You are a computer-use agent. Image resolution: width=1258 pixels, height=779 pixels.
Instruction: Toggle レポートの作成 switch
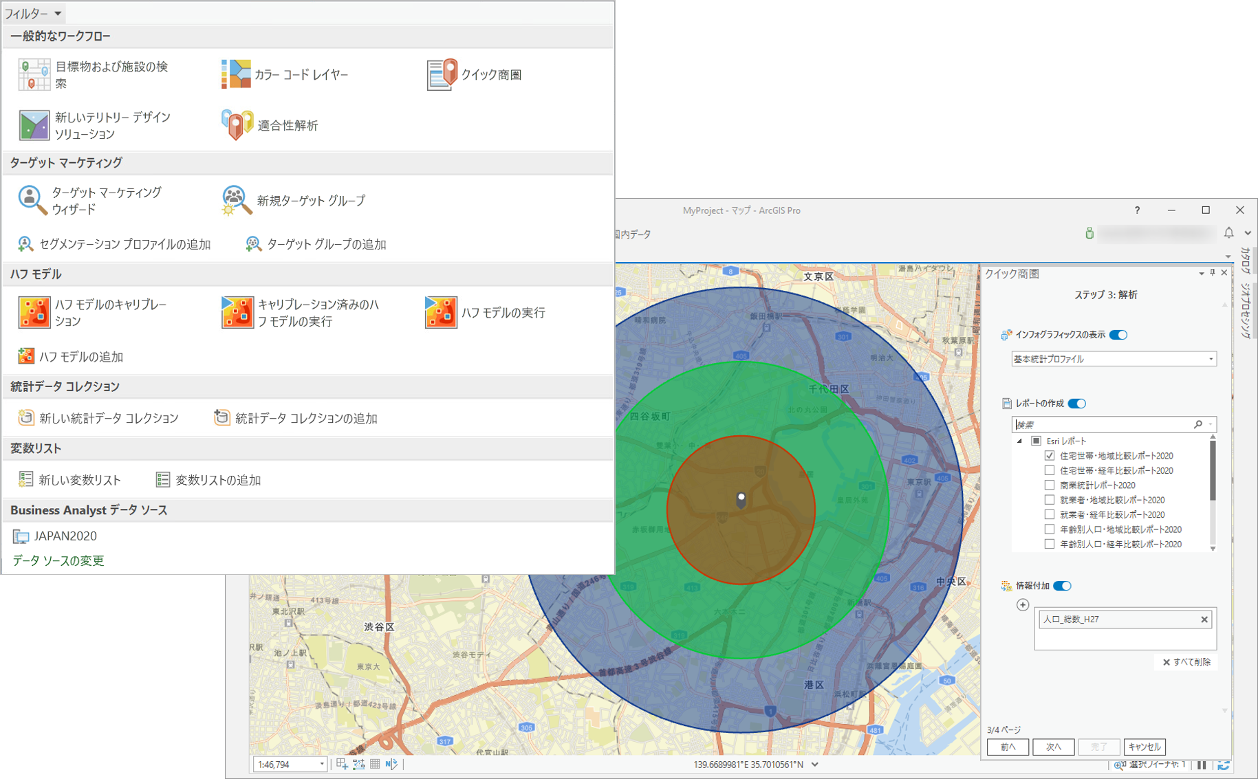[1077, 404]
